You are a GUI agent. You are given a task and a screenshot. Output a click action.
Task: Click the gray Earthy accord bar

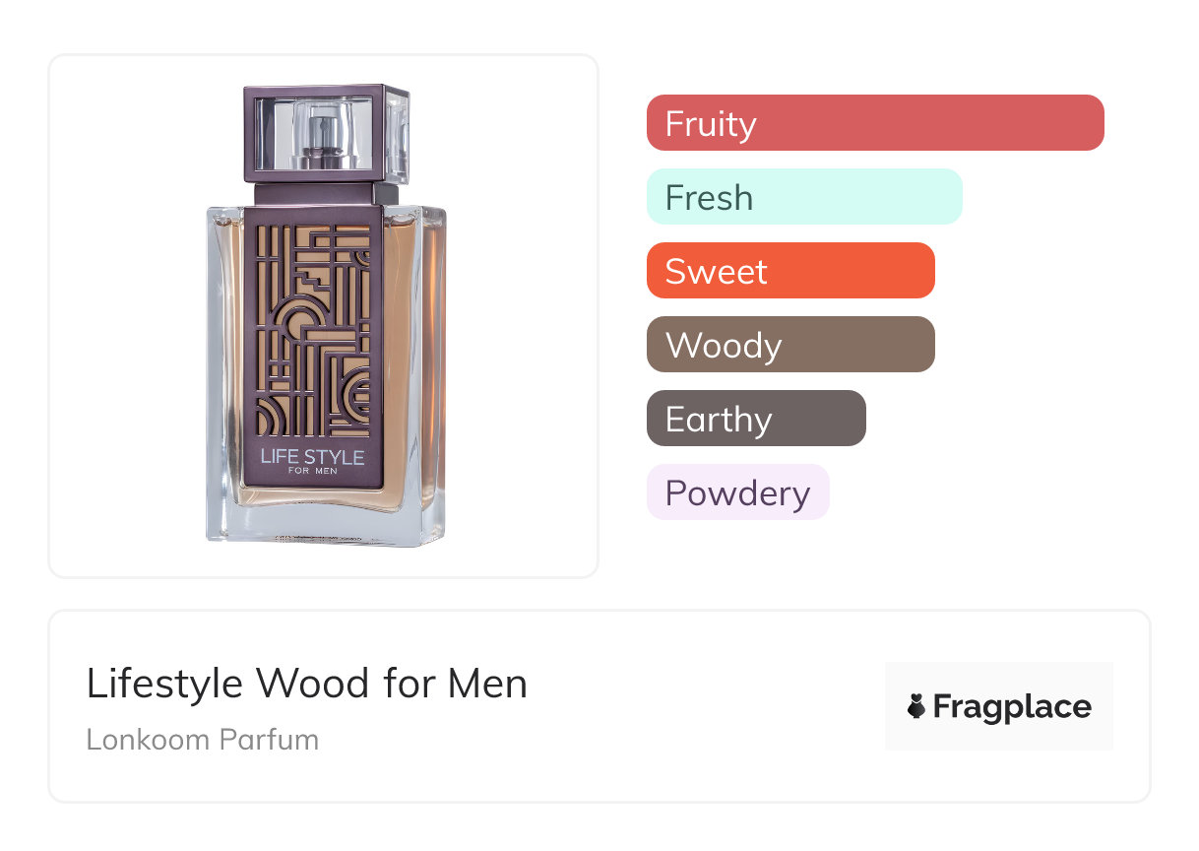click(x=756, y=419)
